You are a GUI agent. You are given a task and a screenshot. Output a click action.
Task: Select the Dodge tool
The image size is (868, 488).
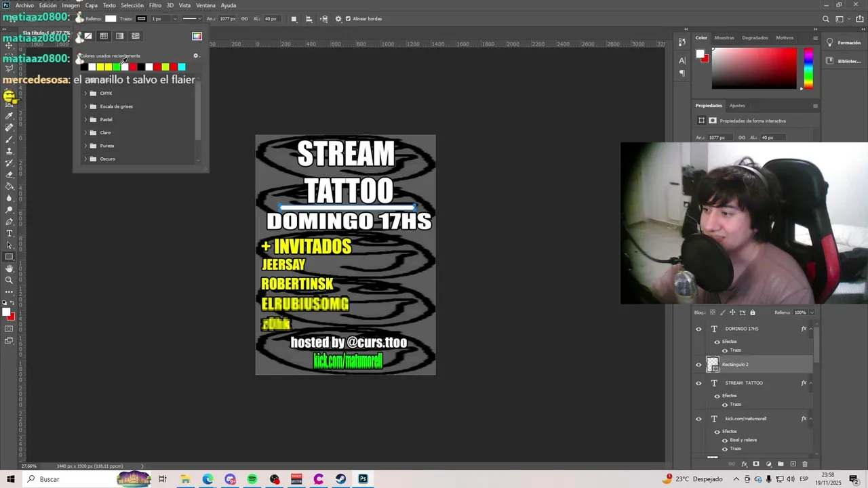(9, 210)
